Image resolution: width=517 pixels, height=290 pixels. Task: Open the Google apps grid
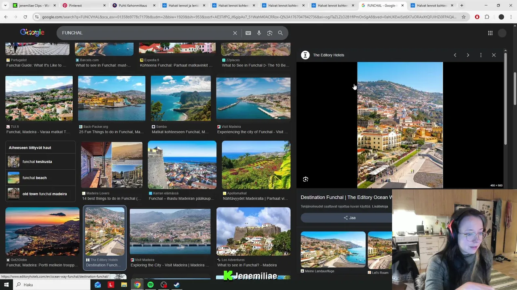tap(490, 33)
